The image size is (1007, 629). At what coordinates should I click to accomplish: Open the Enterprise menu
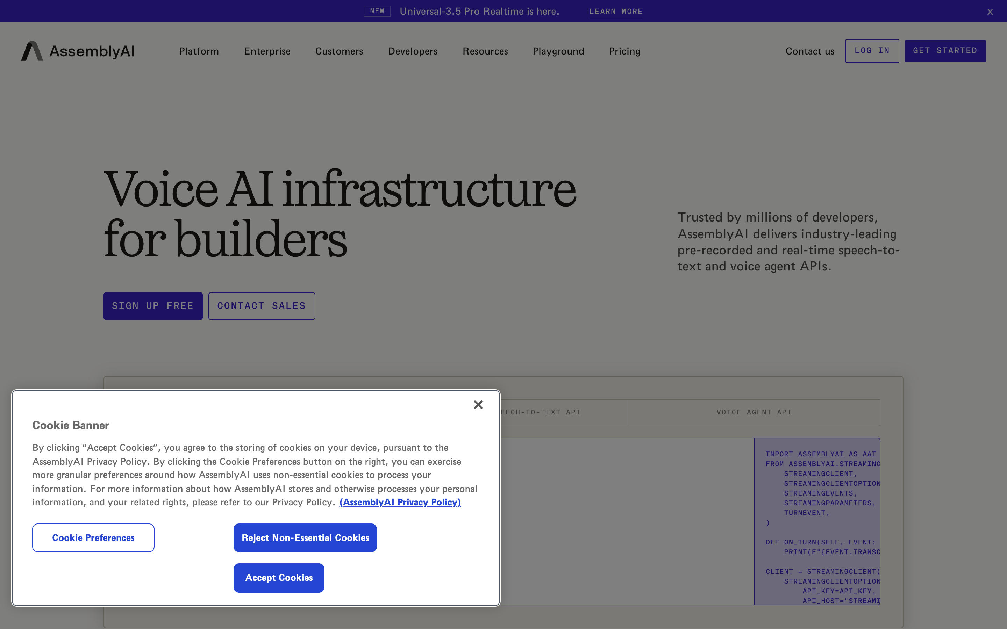point(267,51)
